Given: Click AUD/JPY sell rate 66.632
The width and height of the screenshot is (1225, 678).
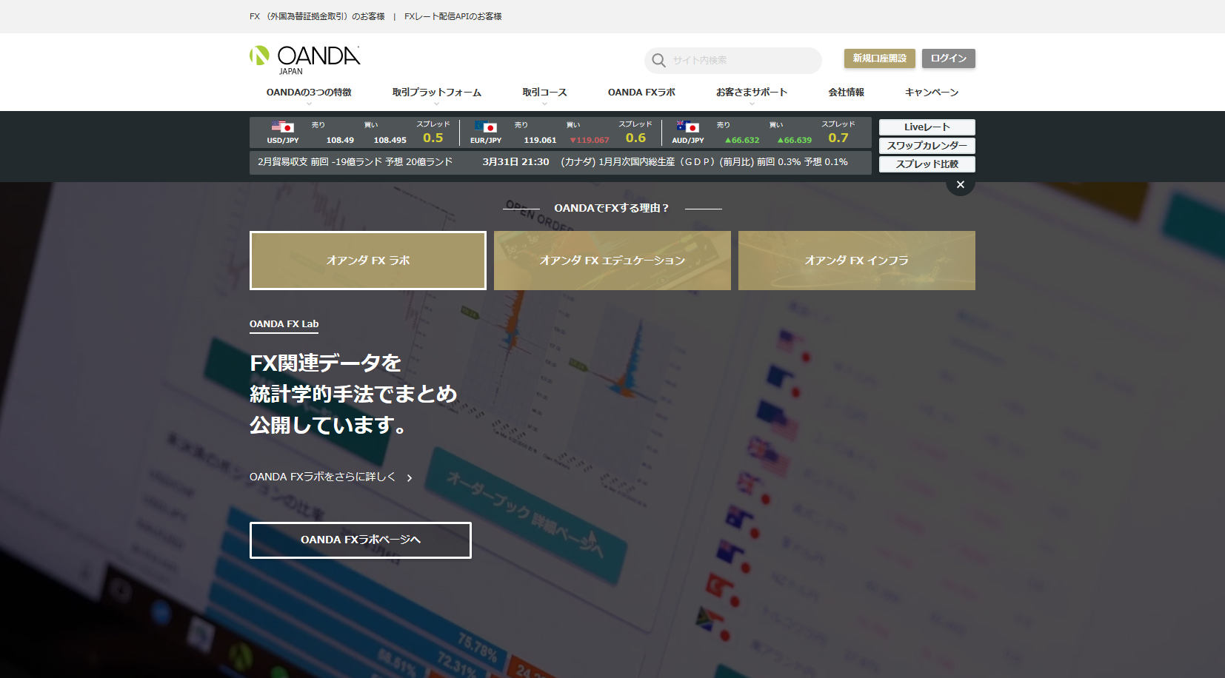Looking at the screenshot, I should pos(742,141).
